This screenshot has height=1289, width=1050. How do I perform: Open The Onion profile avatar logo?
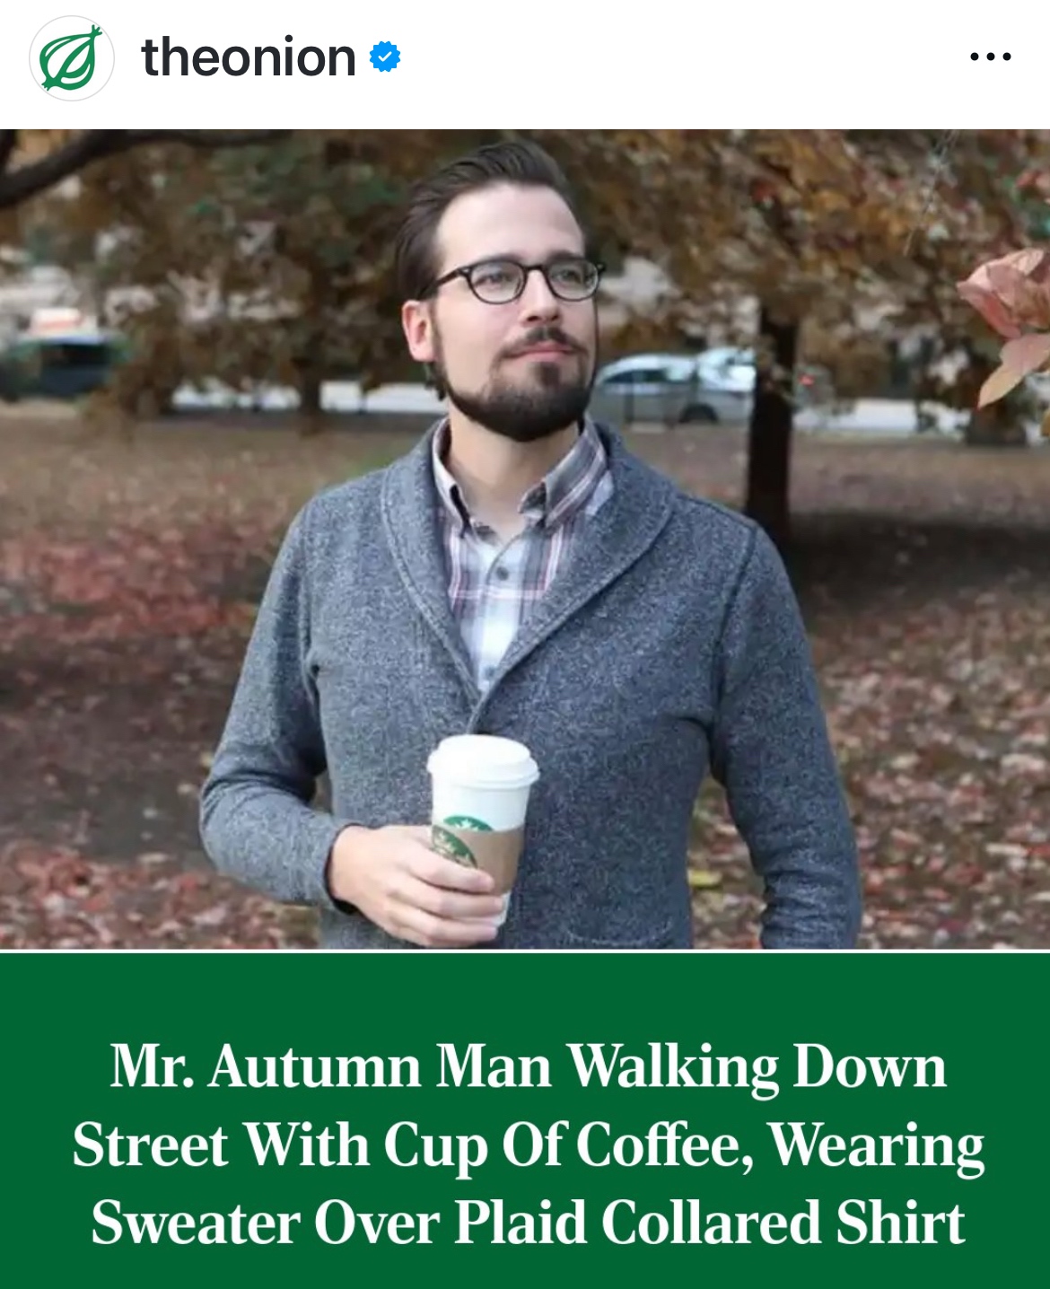72,58
